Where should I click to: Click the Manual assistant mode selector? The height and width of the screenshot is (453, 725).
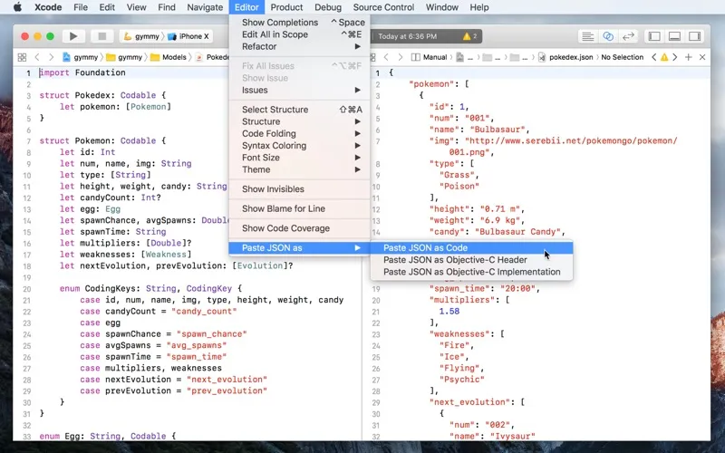(x=429, y=57)
